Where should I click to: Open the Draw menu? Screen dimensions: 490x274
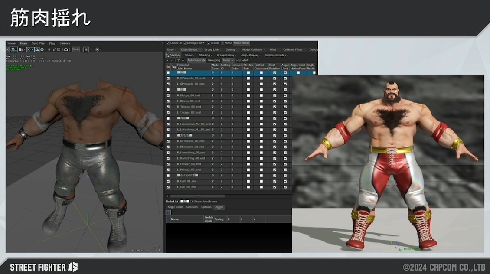pos(23,43)
